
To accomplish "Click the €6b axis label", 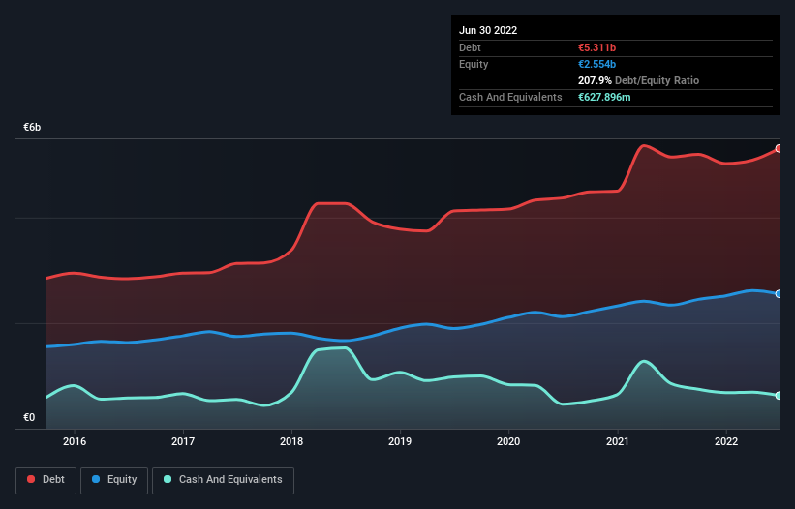I will (32, 127).
